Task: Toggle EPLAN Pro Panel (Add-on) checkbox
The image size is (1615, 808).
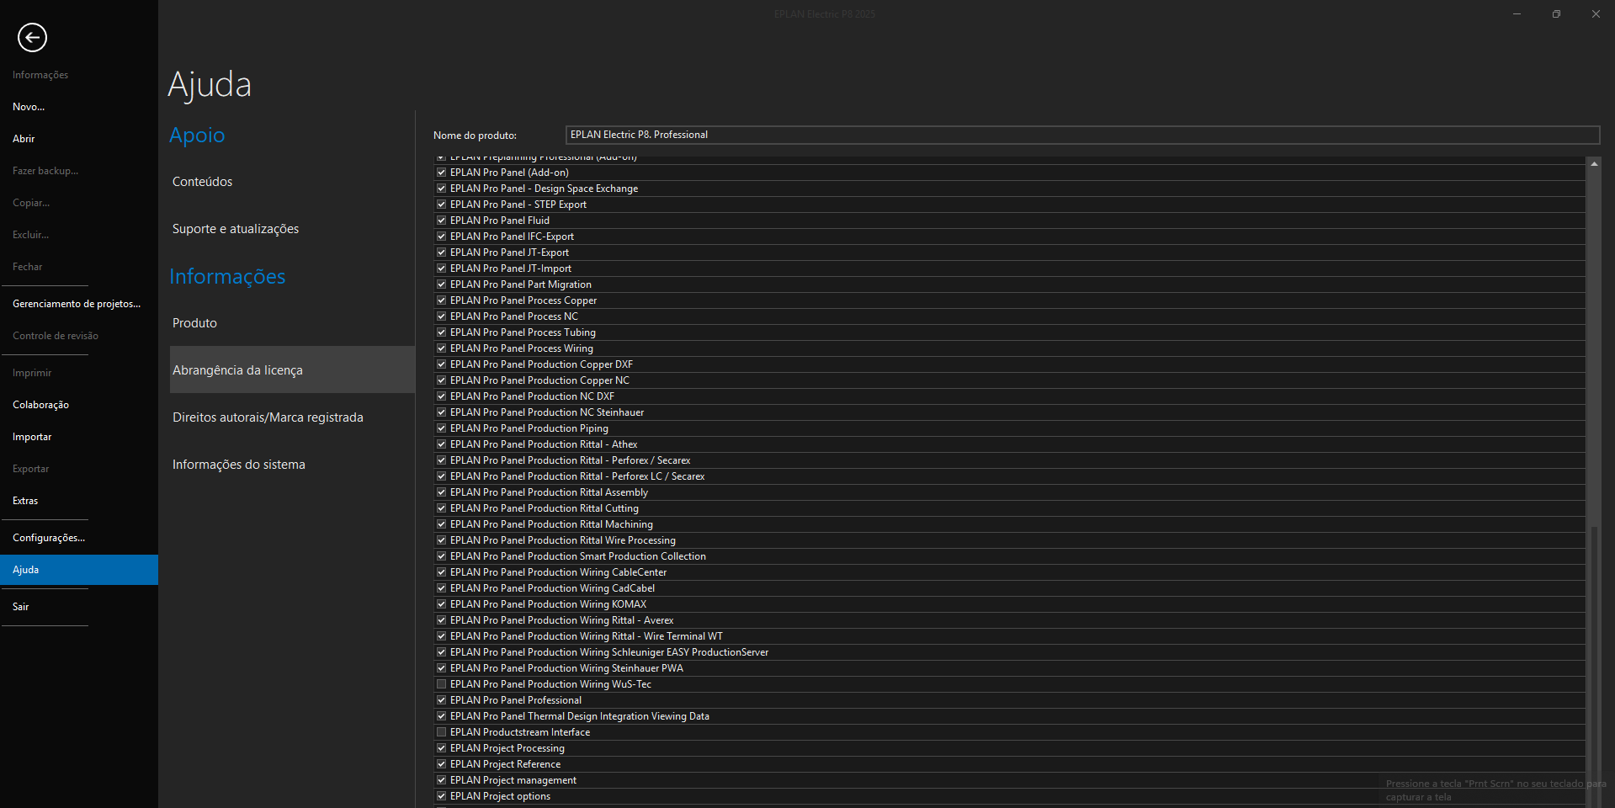Action: point(441,173)
